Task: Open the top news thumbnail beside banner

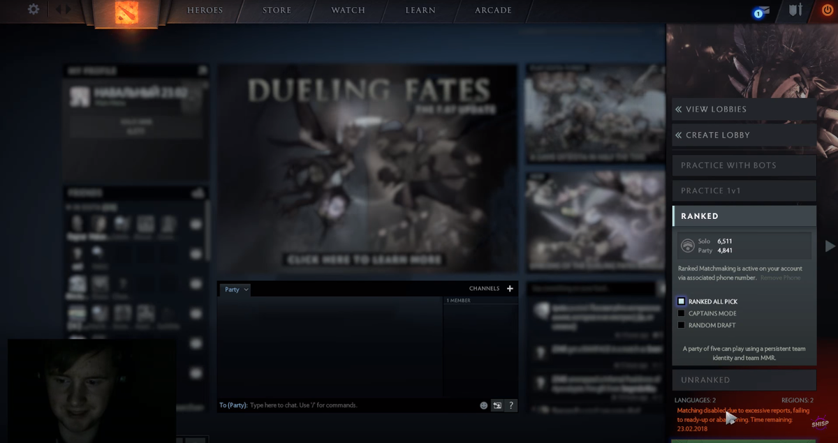Action: [x=596, y=114]
